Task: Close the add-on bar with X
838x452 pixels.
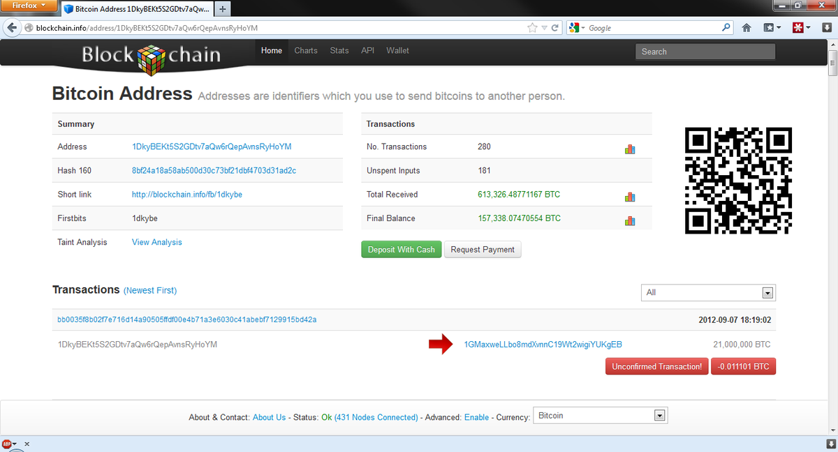Action: point(27,444)
